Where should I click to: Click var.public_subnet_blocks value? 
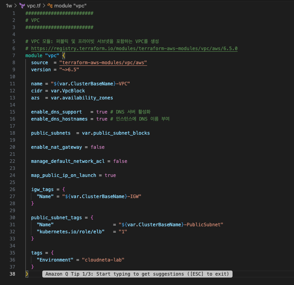click(x=116, y=133)
